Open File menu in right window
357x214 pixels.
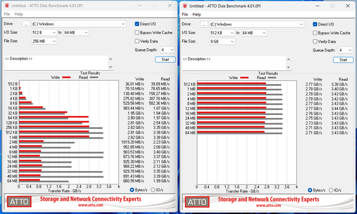tap(185, 15)
